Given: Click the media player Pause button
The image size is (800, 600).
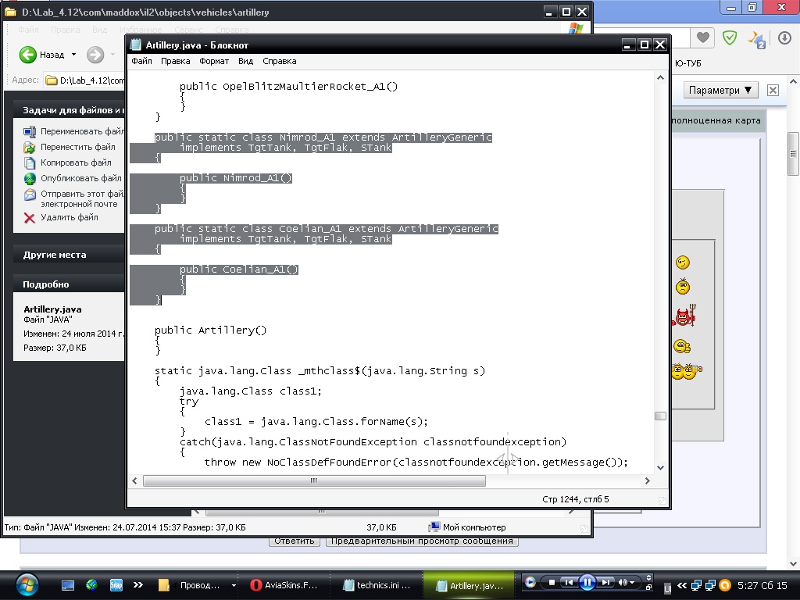Looking at the screenshot, I should [587, 582].
